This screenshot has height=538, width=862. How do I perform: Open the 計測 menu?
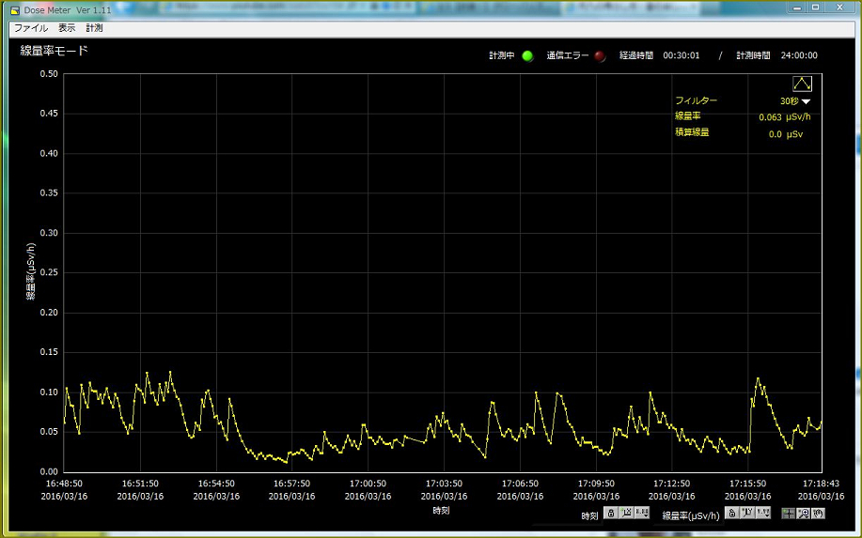pyautogui.click(x=94, y=28)
